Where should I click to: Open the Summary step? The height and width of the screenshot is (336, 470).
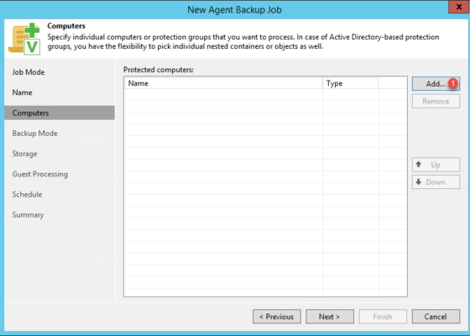coord(28,215)
